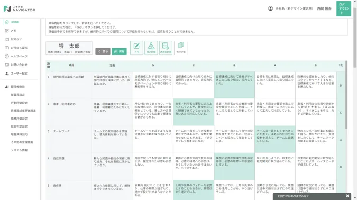This screenshot has height=200, width=357.
Task: Click the ログアウト button
Action: click(x=344, y=8)
